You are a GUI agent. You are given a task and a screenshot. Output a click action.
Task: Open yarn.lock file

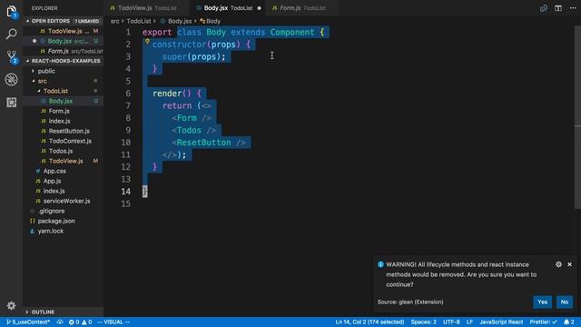point(51,231)
